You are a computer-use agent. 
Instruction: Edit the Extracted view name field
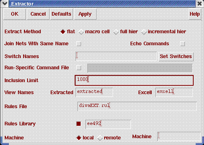pyautogui.click(x=94, y=92)
